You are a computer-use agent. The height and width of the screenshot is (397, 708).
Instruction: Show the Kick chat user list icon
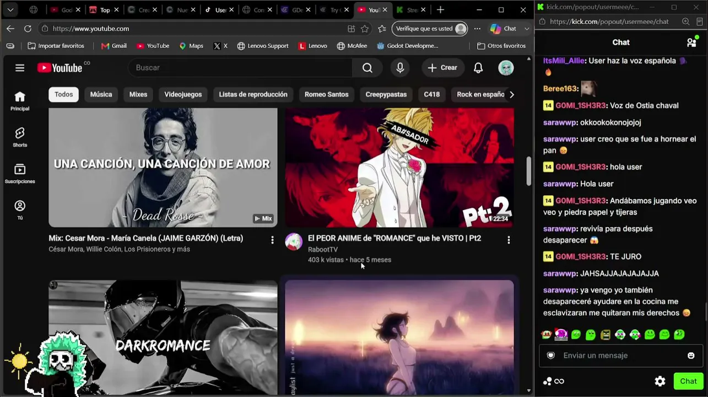click(x=691, y=42)
